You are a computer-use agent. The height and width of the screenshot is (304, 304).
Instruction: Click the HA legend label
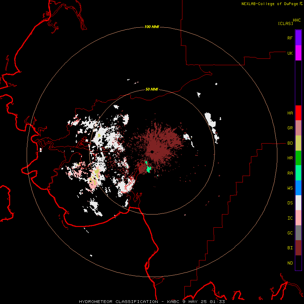[290, 113]
